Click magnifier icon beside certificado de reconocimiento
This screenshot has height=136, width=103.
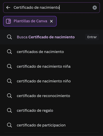pos(9,96)
